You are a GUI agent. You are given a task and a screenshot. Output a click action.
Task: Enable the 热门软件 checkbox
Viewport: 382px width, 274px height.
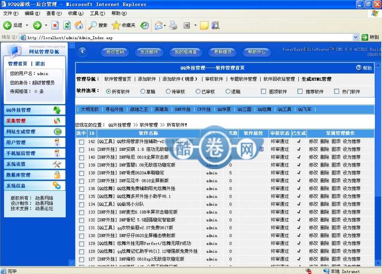(337, 91)
